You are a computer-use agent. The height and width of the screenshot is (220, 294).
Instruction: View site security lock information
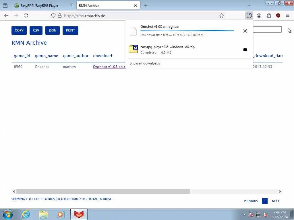click(x=60, y=15)
